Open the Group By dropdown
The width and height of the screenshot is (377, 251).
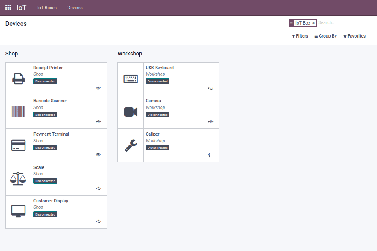tap(325, 36)
